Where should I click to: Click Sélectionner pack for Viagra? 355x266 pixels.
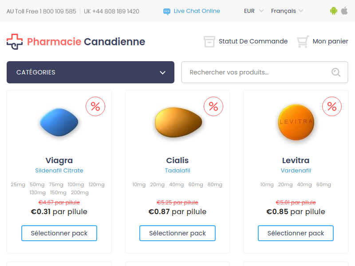tap(59, 233)
